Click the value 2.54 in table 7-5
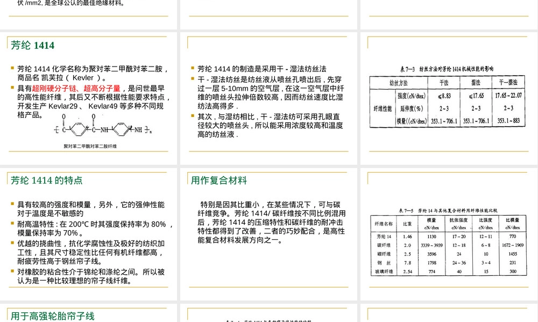Screen dimensions: 538x322 [x=408, y=272]
